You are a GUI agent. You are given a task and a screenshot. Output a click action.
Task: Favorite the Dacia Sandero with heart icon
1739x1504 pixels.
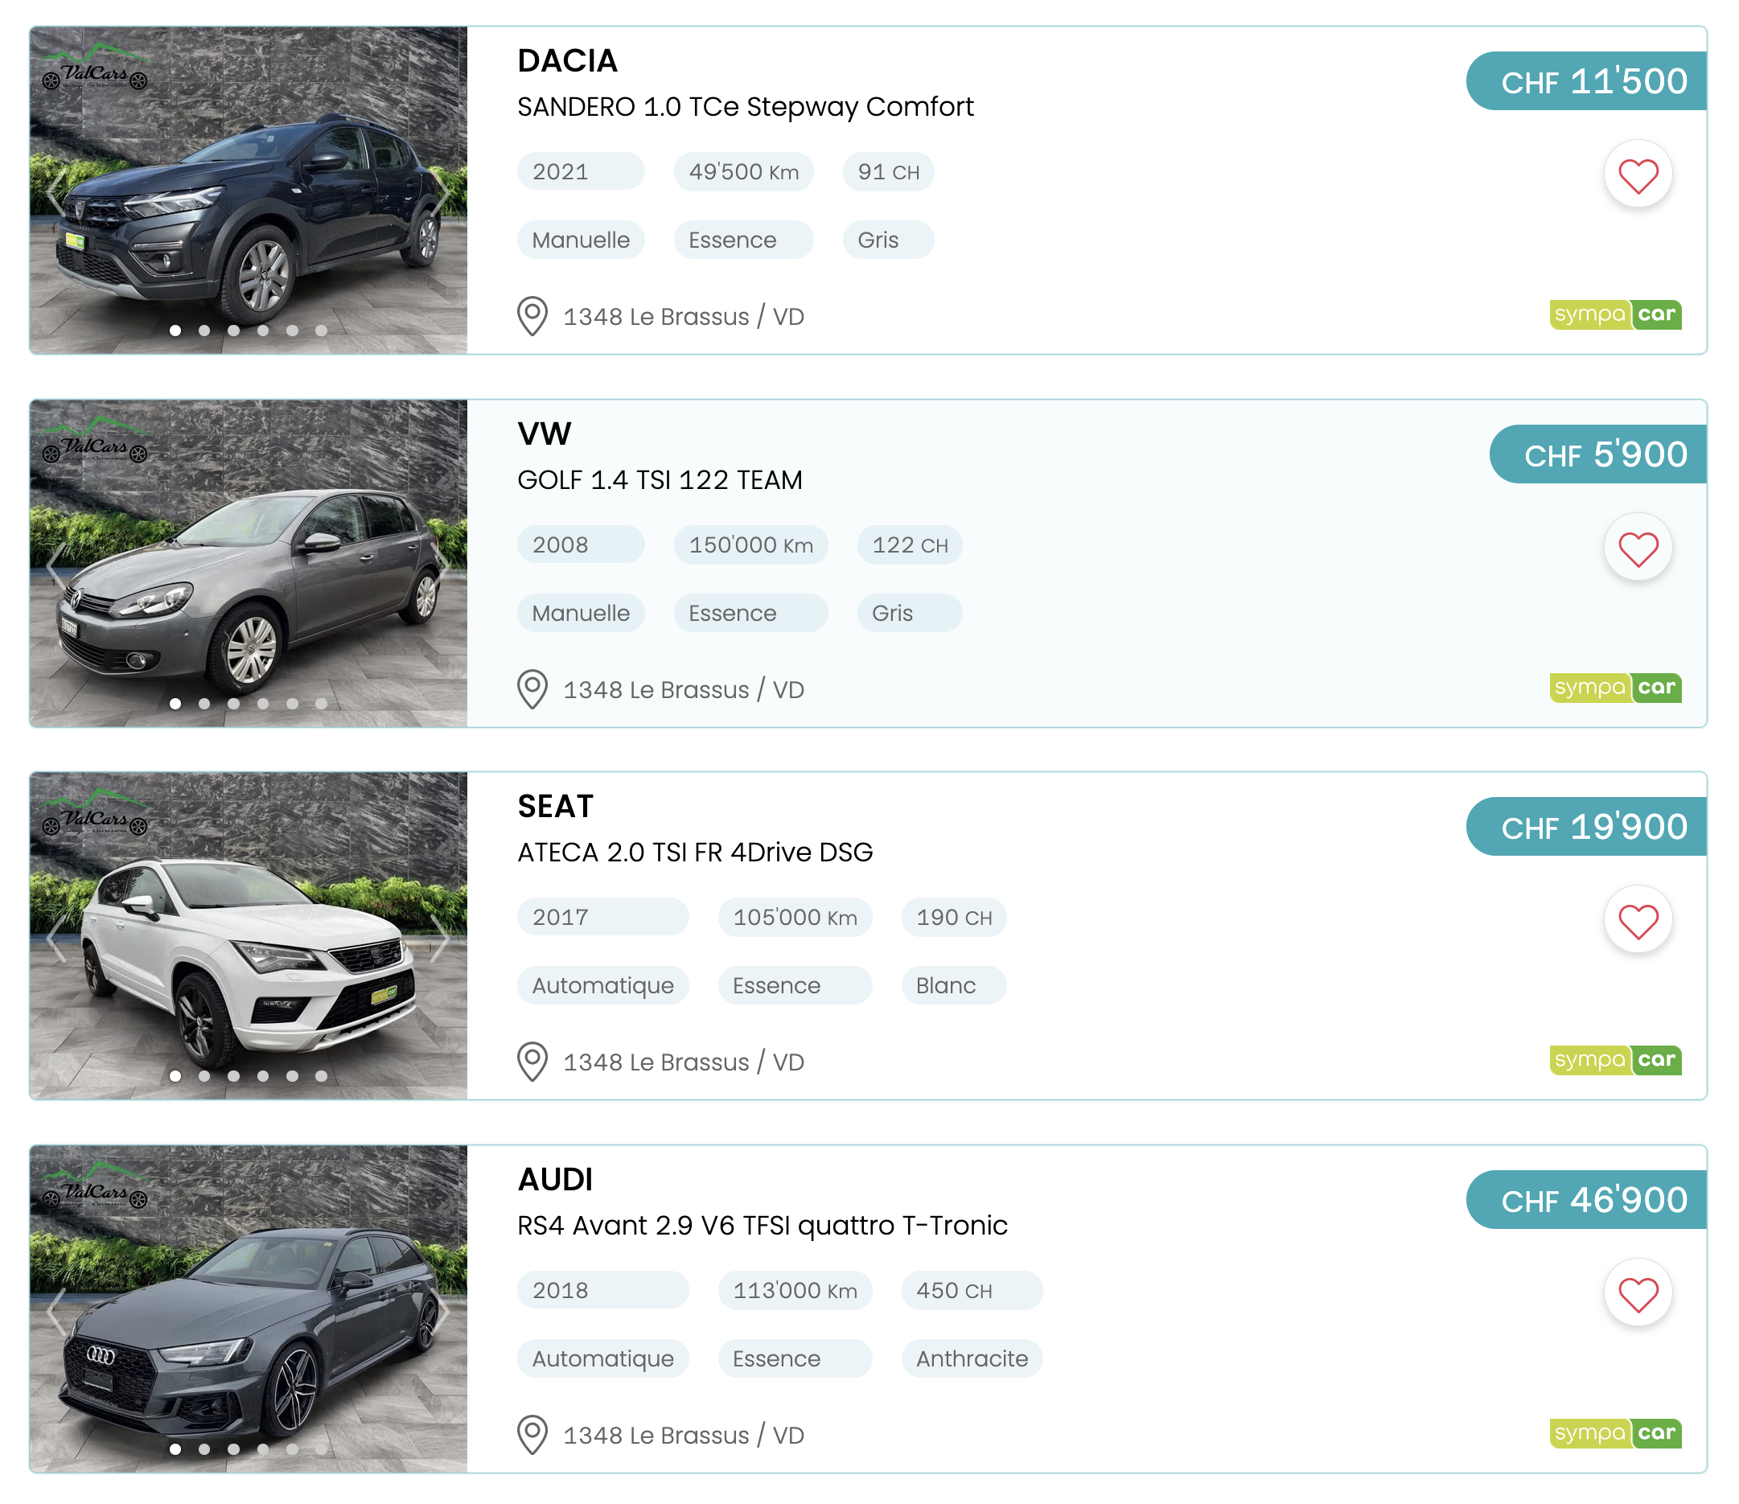[x=1638, y=175]
